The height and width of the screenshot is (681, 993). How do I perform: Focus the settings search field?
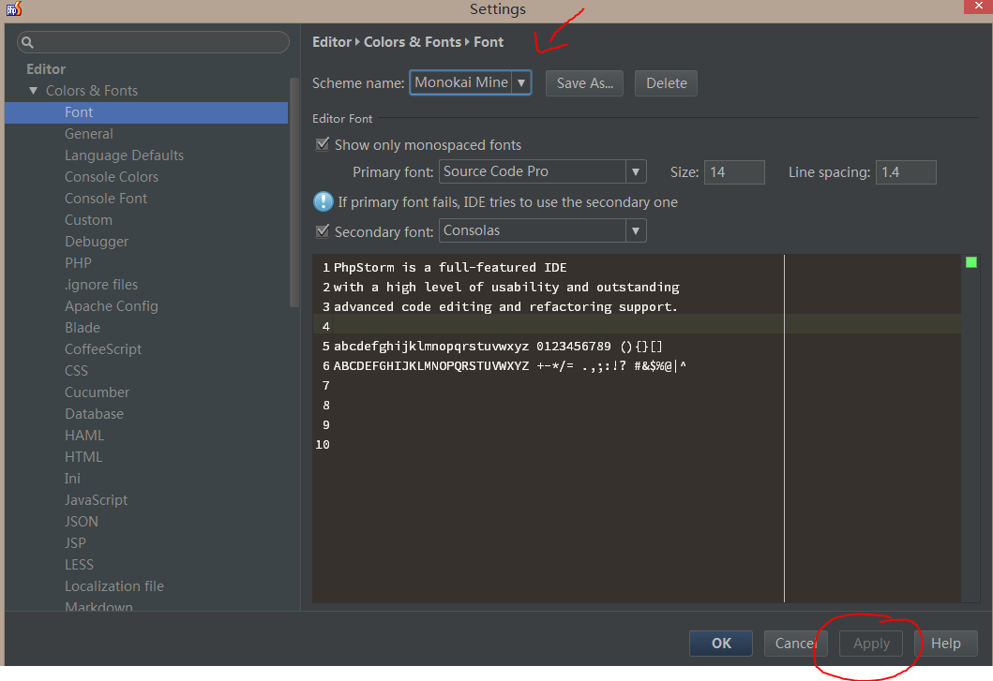pyautogui.click(x=153, y=42)
